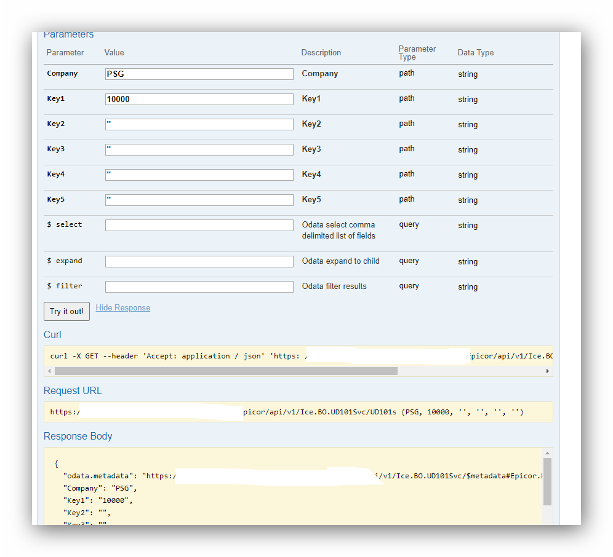This screenshot has height=557, width=613.
Task: Click the Try it out! button
Action: tap(66, 311)
